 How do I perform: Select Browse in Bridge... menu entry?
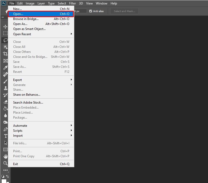click(x=41, y=19)
